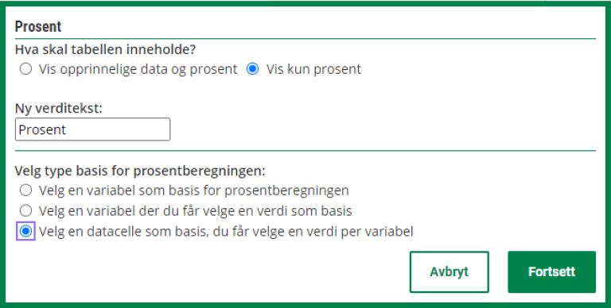This screenshot has height=308, width=611.
Task: Choose radio "Velg en variabel der du får velge"
Action: tap(25, 211)
